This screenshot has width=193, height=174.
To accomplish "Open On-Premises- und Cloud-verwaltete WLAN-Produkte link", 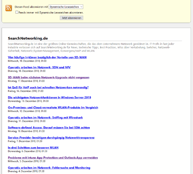I will tap(53, 108).
